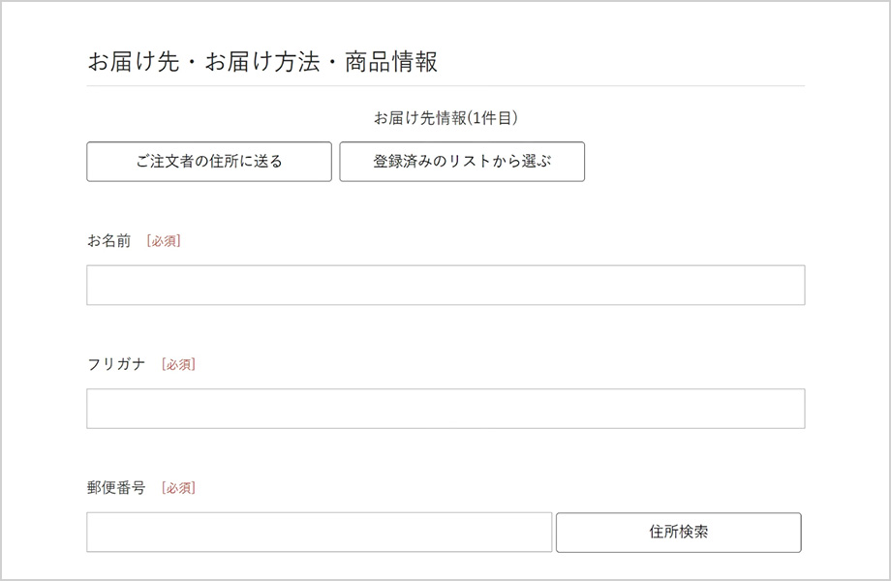
Task: Click the 住所検索 button
Action: 679,533
